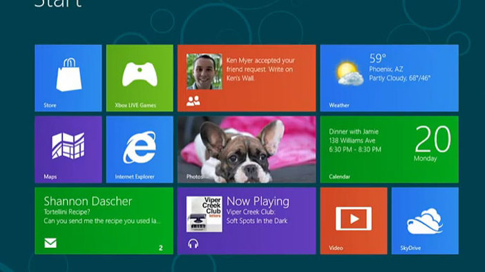Click the SkyDrive tile label
Screen dimensions: 485x272
[x=410, y=249]
